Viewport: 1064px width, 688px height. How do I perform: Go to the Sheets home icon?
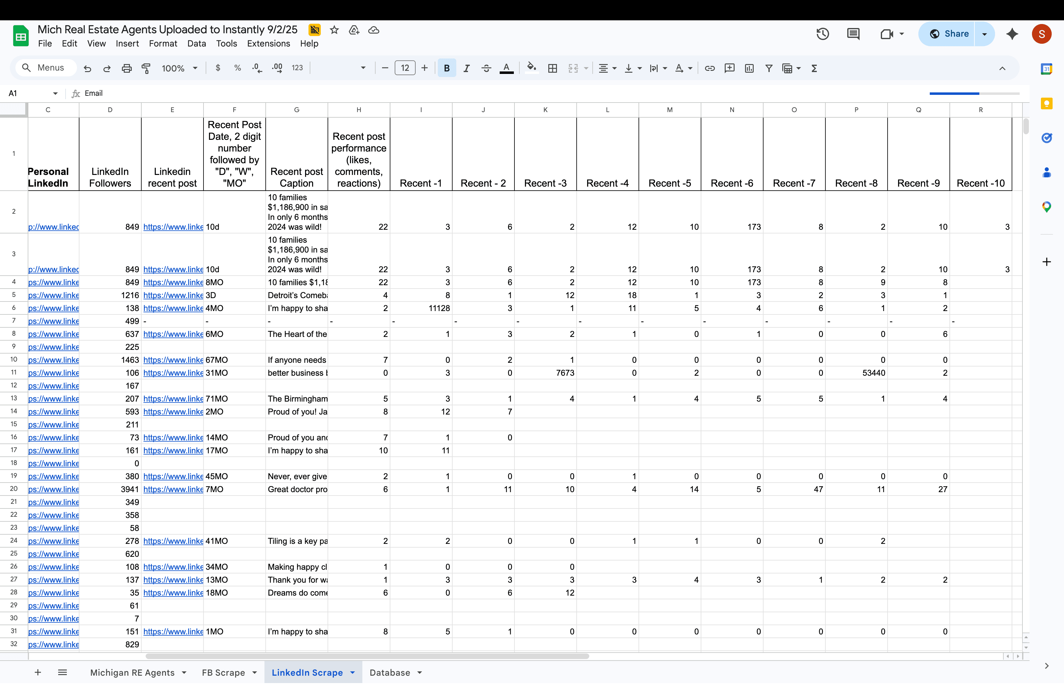pos(21,36)
